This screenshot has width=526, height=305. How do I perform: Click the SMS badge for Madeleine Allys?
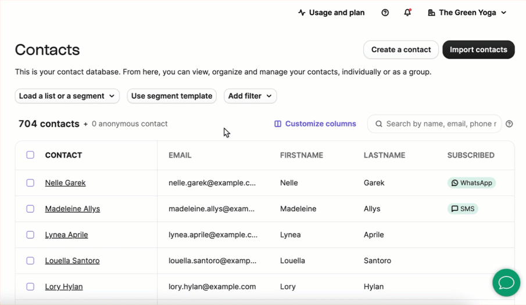[x=463, y=209]
